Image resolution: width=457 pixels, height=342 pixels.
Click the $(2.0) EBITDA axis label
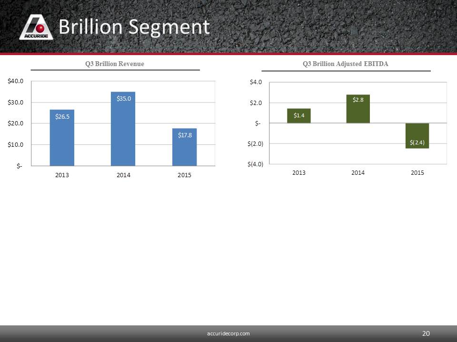coord(255,143)
